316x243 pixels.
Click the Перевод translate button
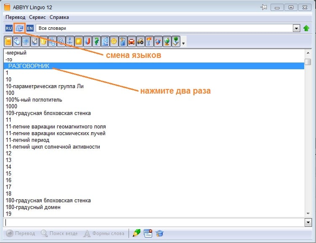[20, 233]
